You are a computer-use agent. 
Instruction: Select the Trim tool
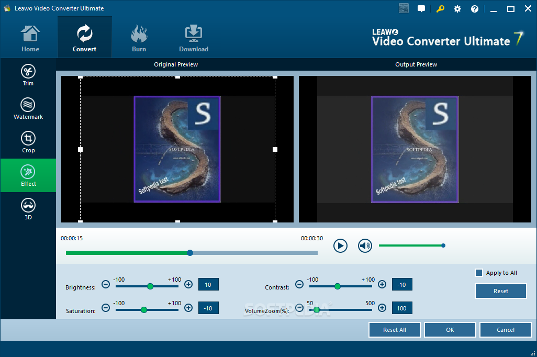[28, 75]
